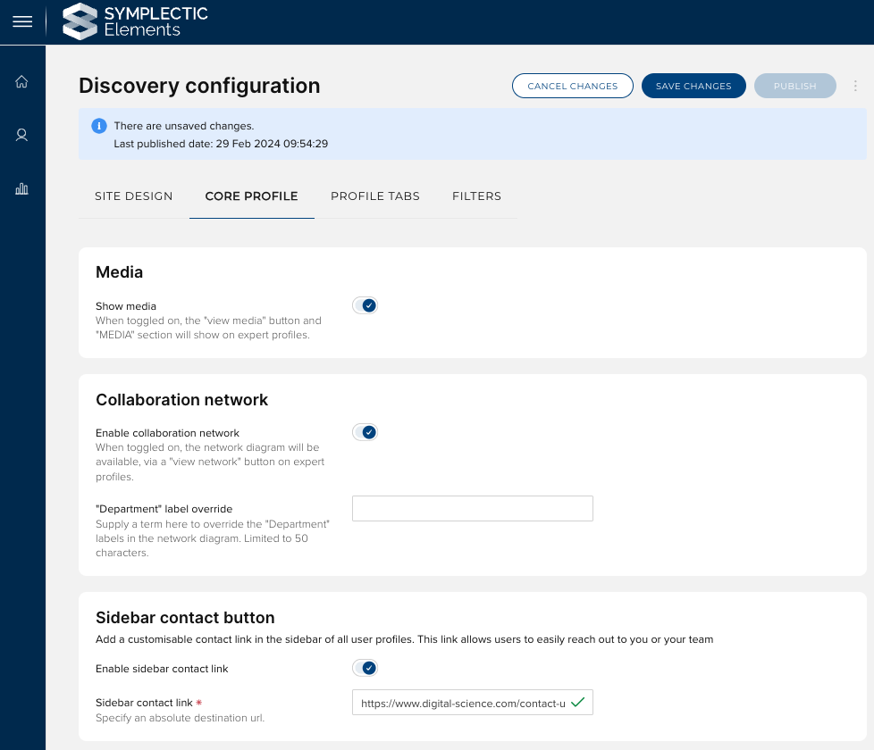Click the Symplectic Elements logo
Image resolution: width=874 pixels, height=750 pixels.
135,22
